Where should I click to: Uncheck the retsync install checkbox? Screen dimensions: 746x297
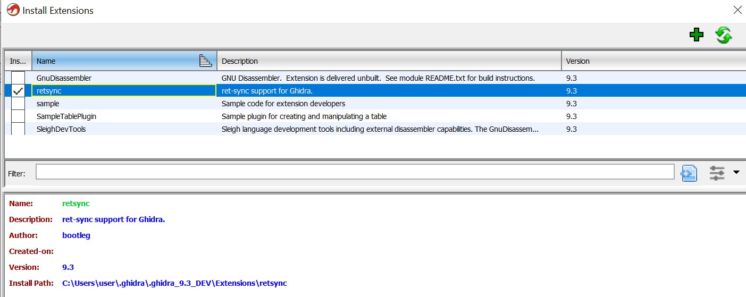click(x=18, y=91)
